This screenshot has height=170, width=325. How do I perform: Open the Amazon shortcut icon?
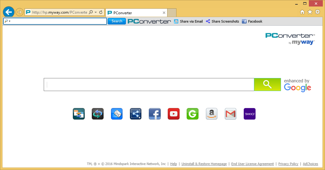[211, 114]
